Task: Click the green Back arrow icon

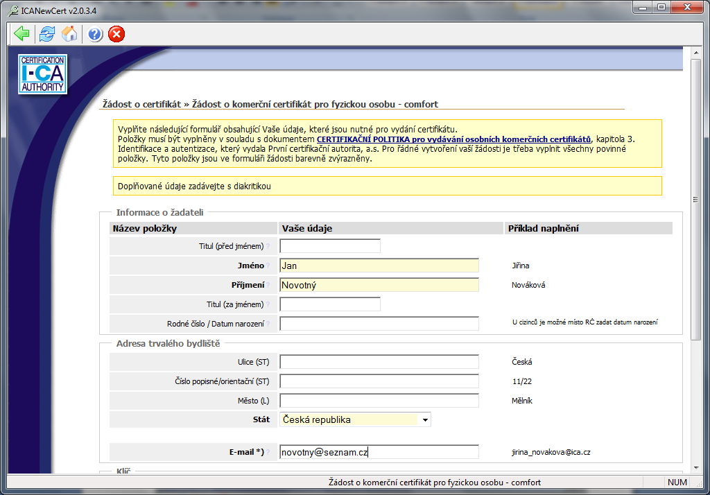Action: 21,33
